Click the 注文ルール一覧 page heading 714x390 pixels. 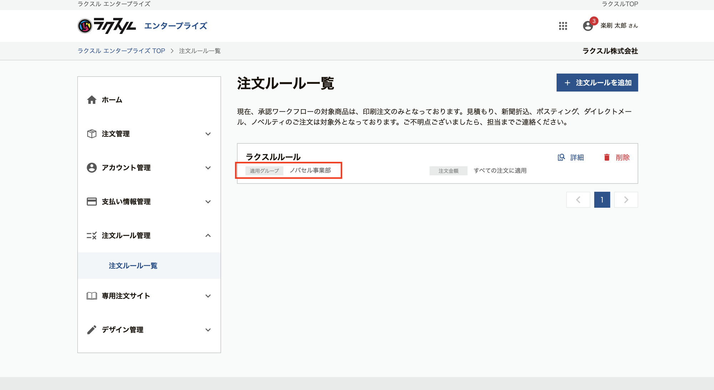tap(286, 83)
